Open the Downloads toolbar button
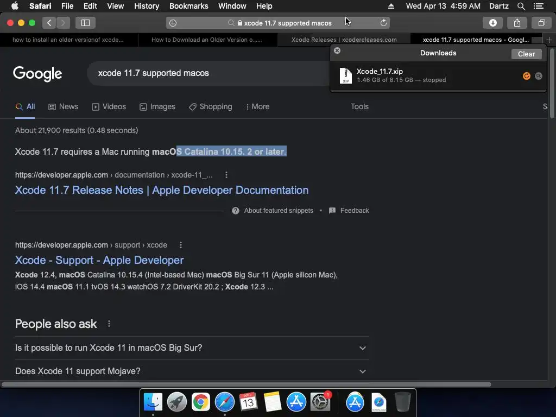This screenshot has height=417, width=556. (492, 23)
